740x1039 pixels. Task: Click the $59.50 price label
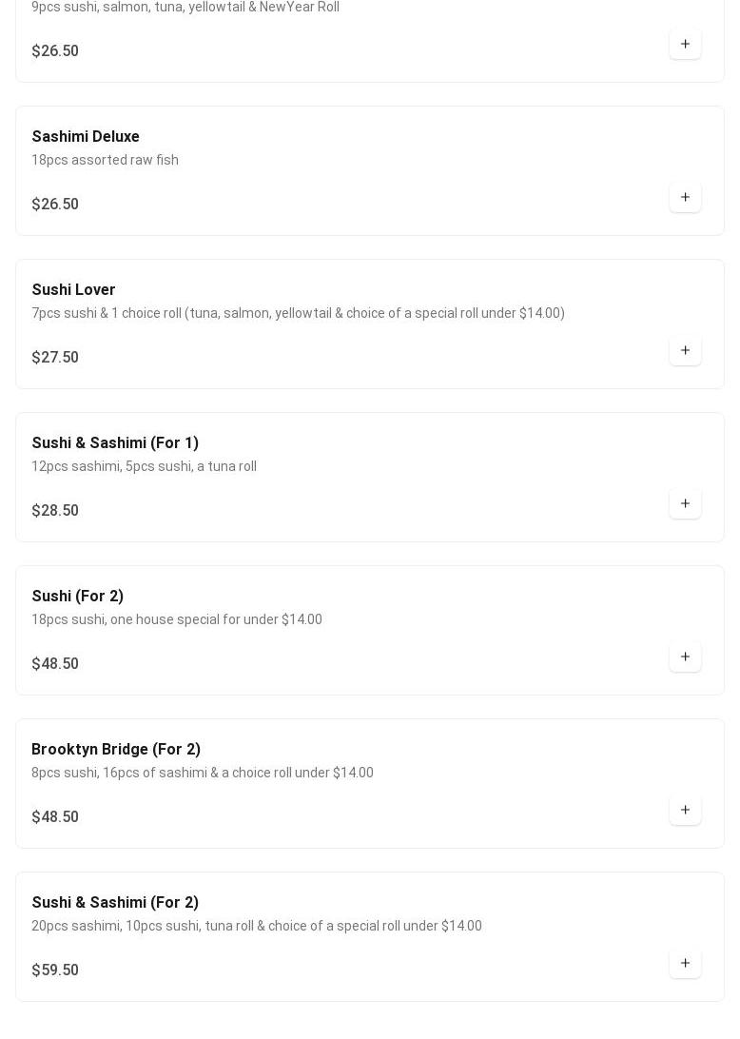pos(55,970)
